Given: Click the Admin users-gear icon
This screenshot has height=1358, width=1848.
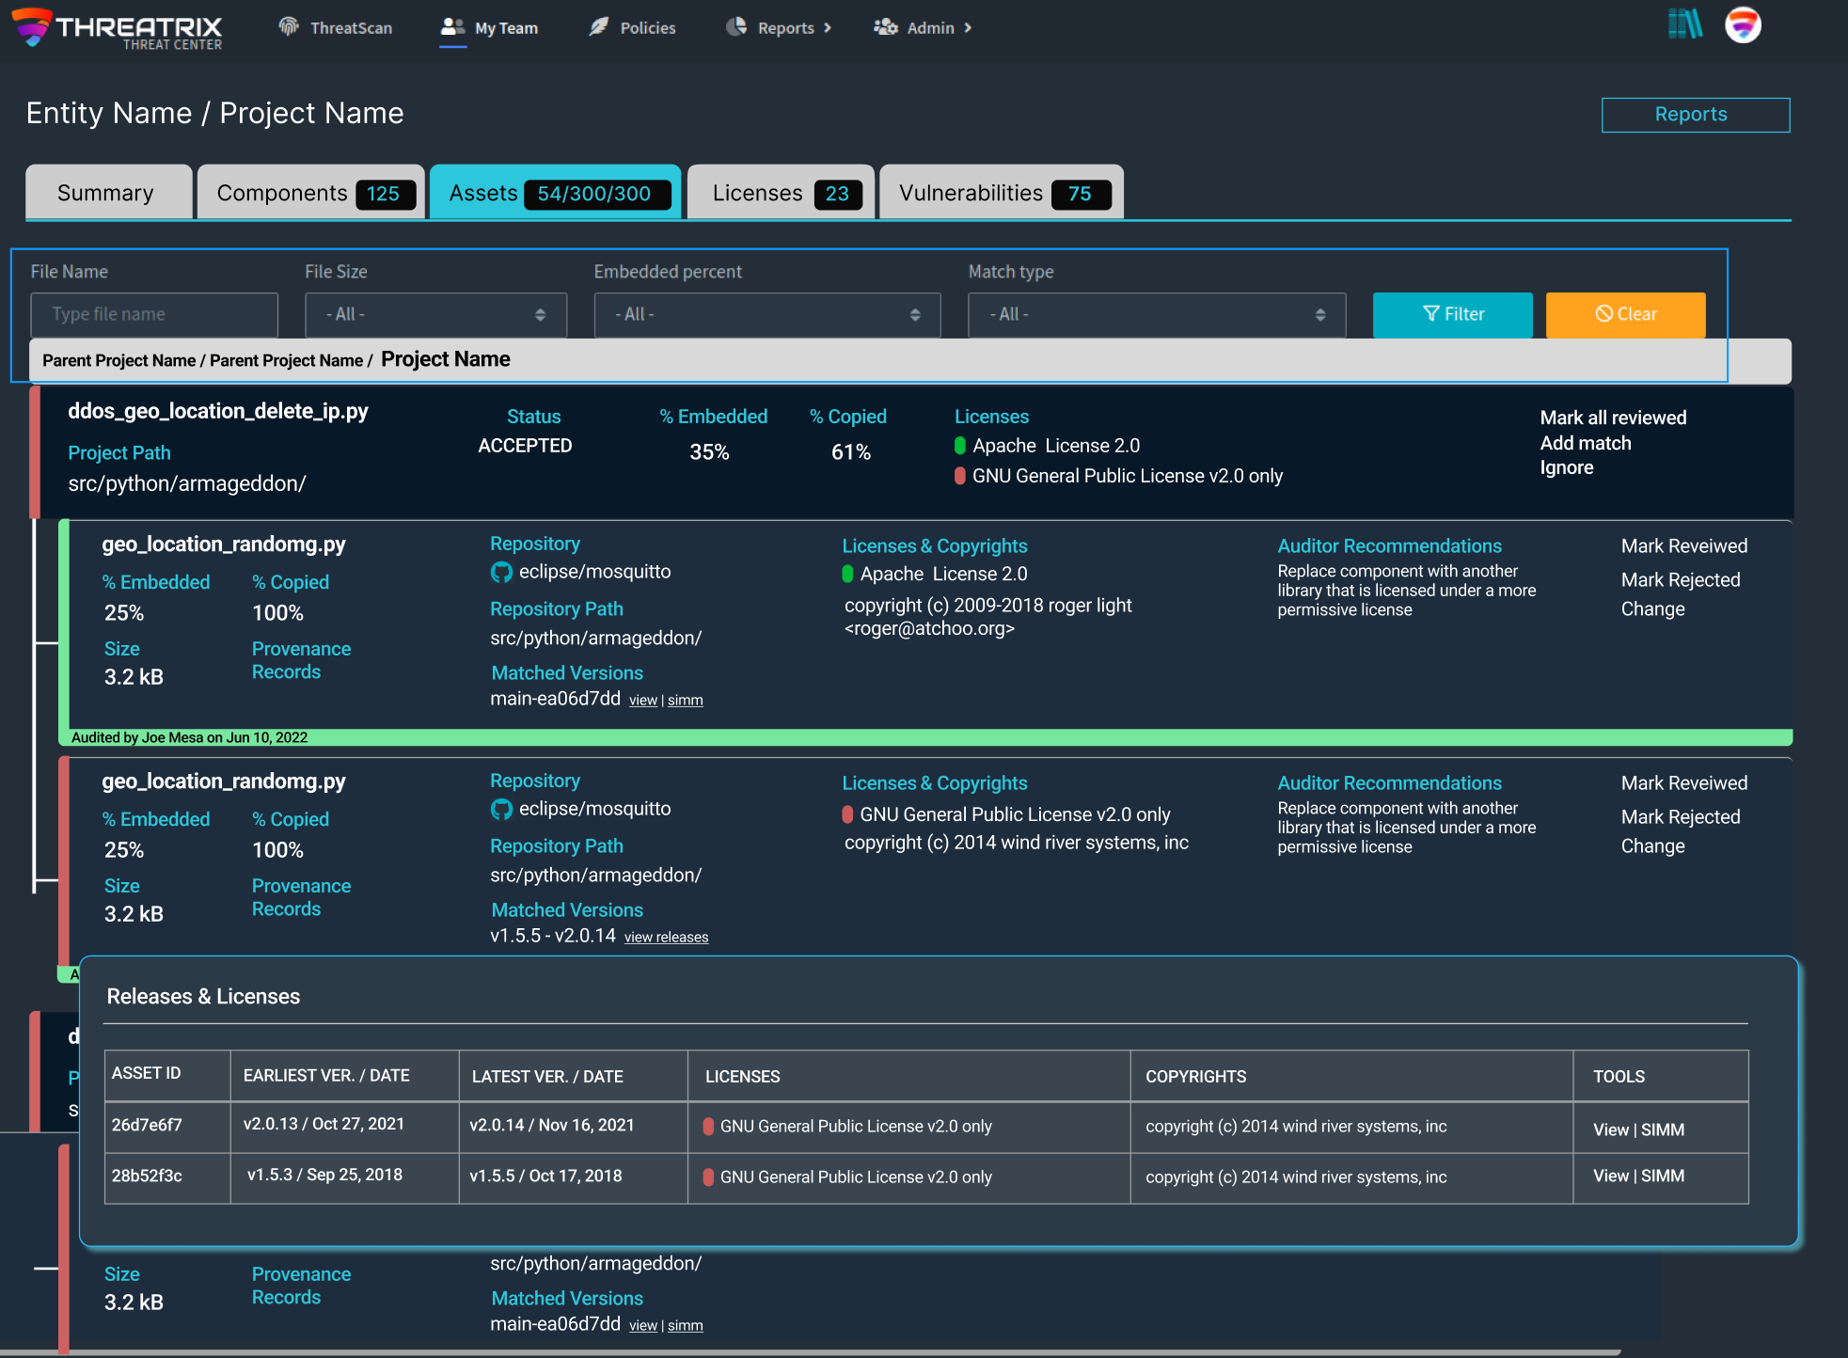Looking at the screenshot, I should [885, 26].
